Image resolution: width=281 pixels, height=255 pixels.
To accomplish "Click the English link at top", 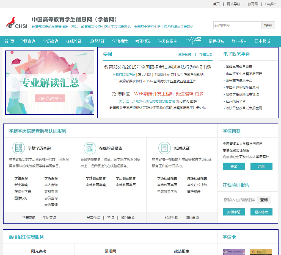I will pyautogui.click(x=271, y=4).
